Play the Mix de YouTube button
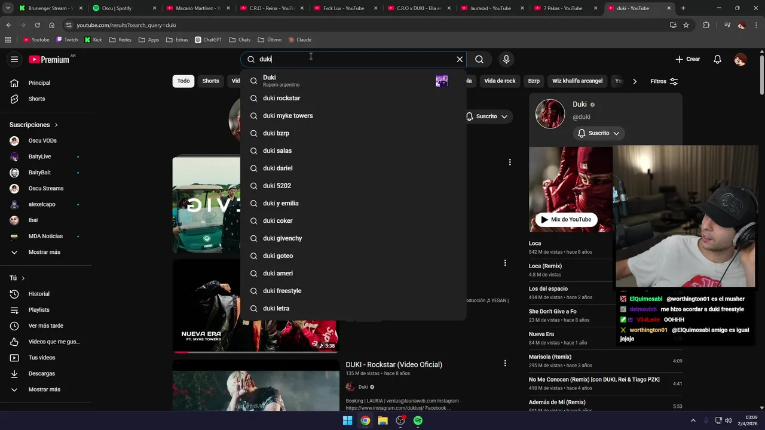 [x=566, y=219]
